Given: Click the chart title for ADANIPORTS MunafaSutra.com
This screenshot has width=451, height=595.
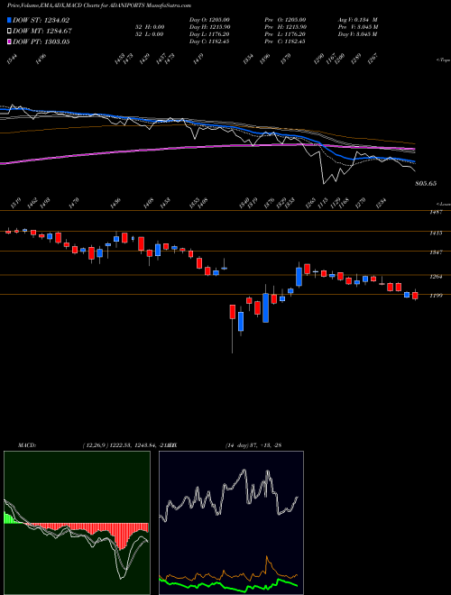Looking at the screenshot, I should (x=99, y=5).
